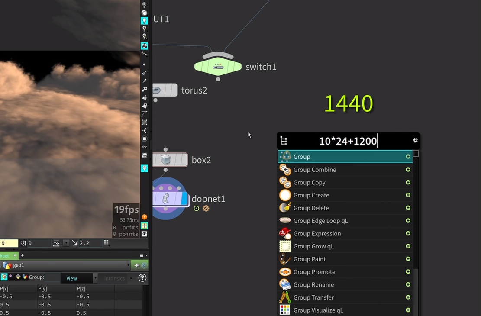Expand the geo1 path dropdown
Screen dimensions: 481x316
point(128,265)
